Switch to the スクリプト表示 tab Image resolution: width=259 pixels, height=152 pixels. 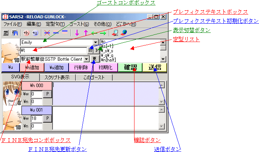57,78
